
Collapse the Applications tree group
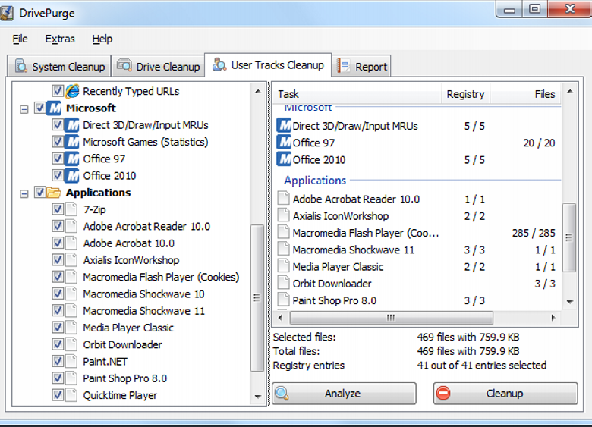pyautogui.click(x=24, y=193)
